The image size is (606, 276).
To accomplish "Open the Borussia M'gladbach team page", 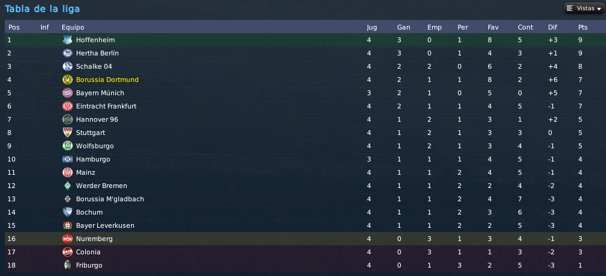I will coord(110,199).
